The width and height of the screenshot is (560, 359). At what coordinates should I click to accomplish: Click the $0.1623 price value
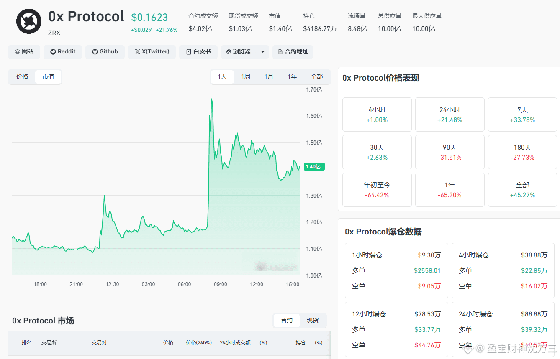[x=149, y=17]
